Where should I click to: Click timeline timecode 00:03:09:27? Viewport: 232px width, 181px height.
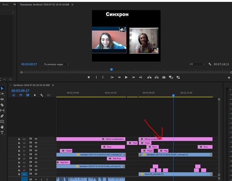21,90
